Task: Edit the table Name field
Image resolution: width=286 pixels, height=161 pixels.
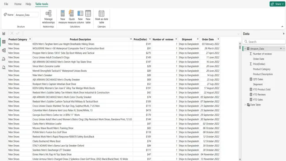Action: click(x=26, y=15)
